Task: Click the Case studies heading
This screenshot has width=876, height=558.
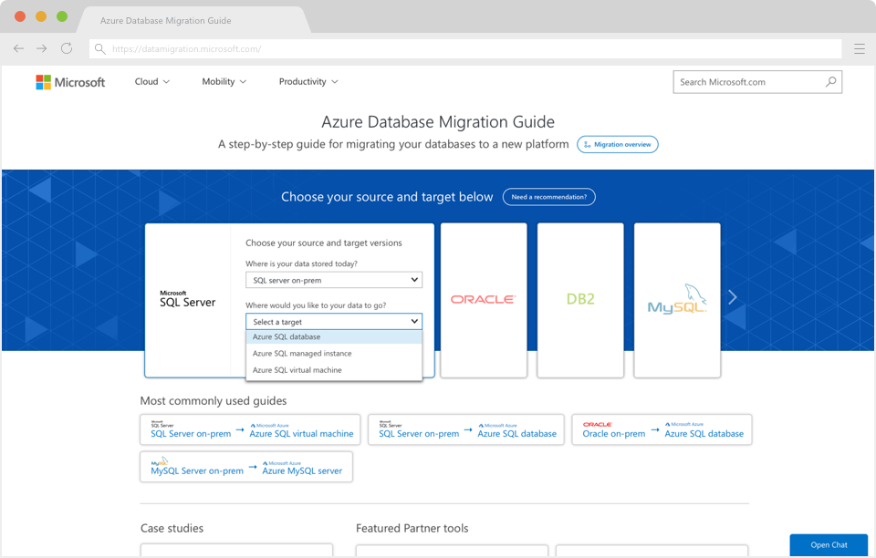Action: (172, 528)
